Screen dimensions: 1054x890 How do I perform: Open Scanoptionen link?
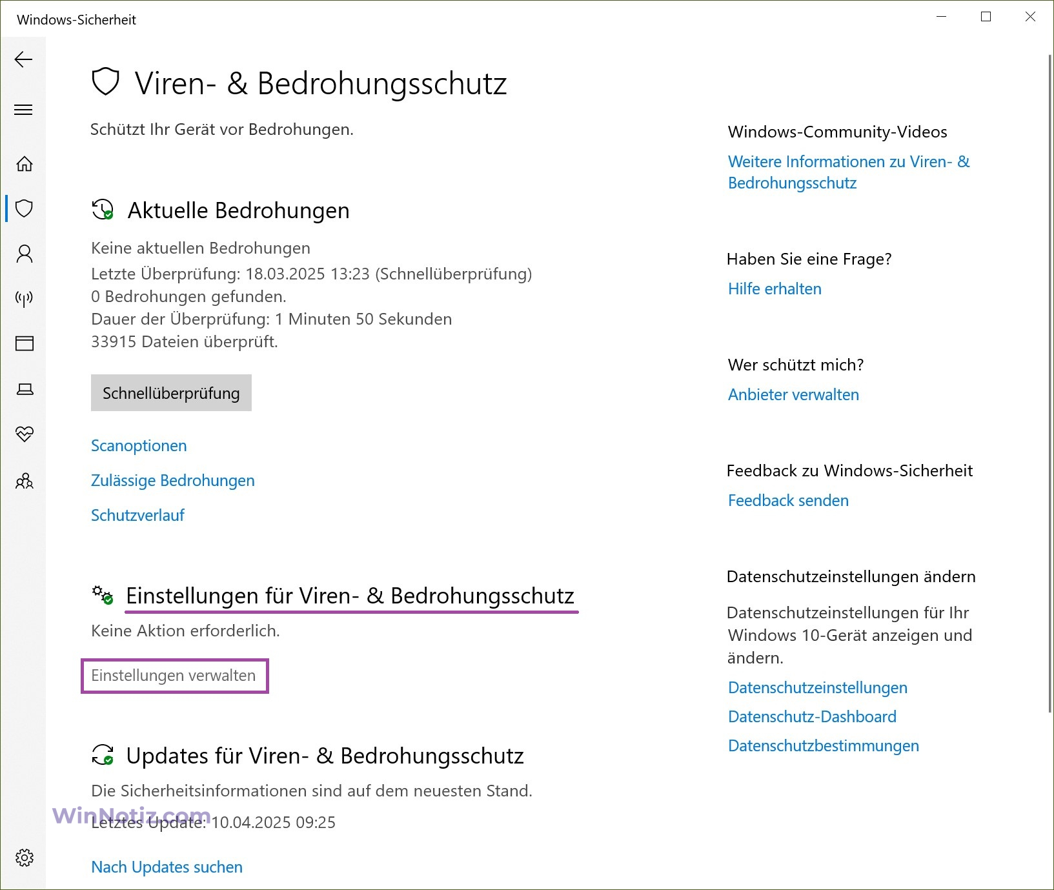(x=139, y=446)
